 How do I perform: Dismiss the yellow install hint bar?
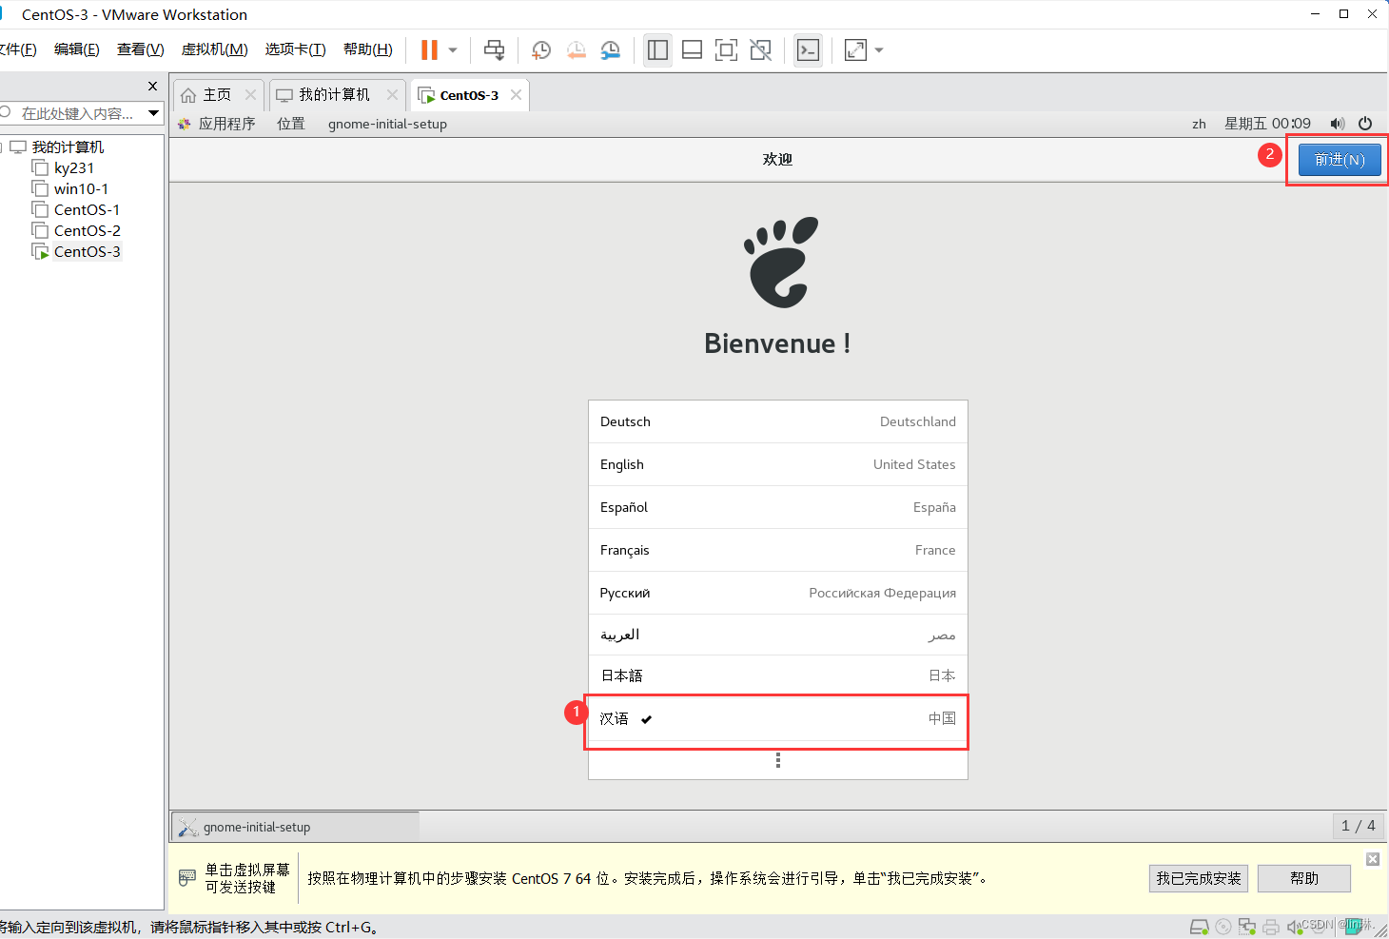(x=1373, y=859)
